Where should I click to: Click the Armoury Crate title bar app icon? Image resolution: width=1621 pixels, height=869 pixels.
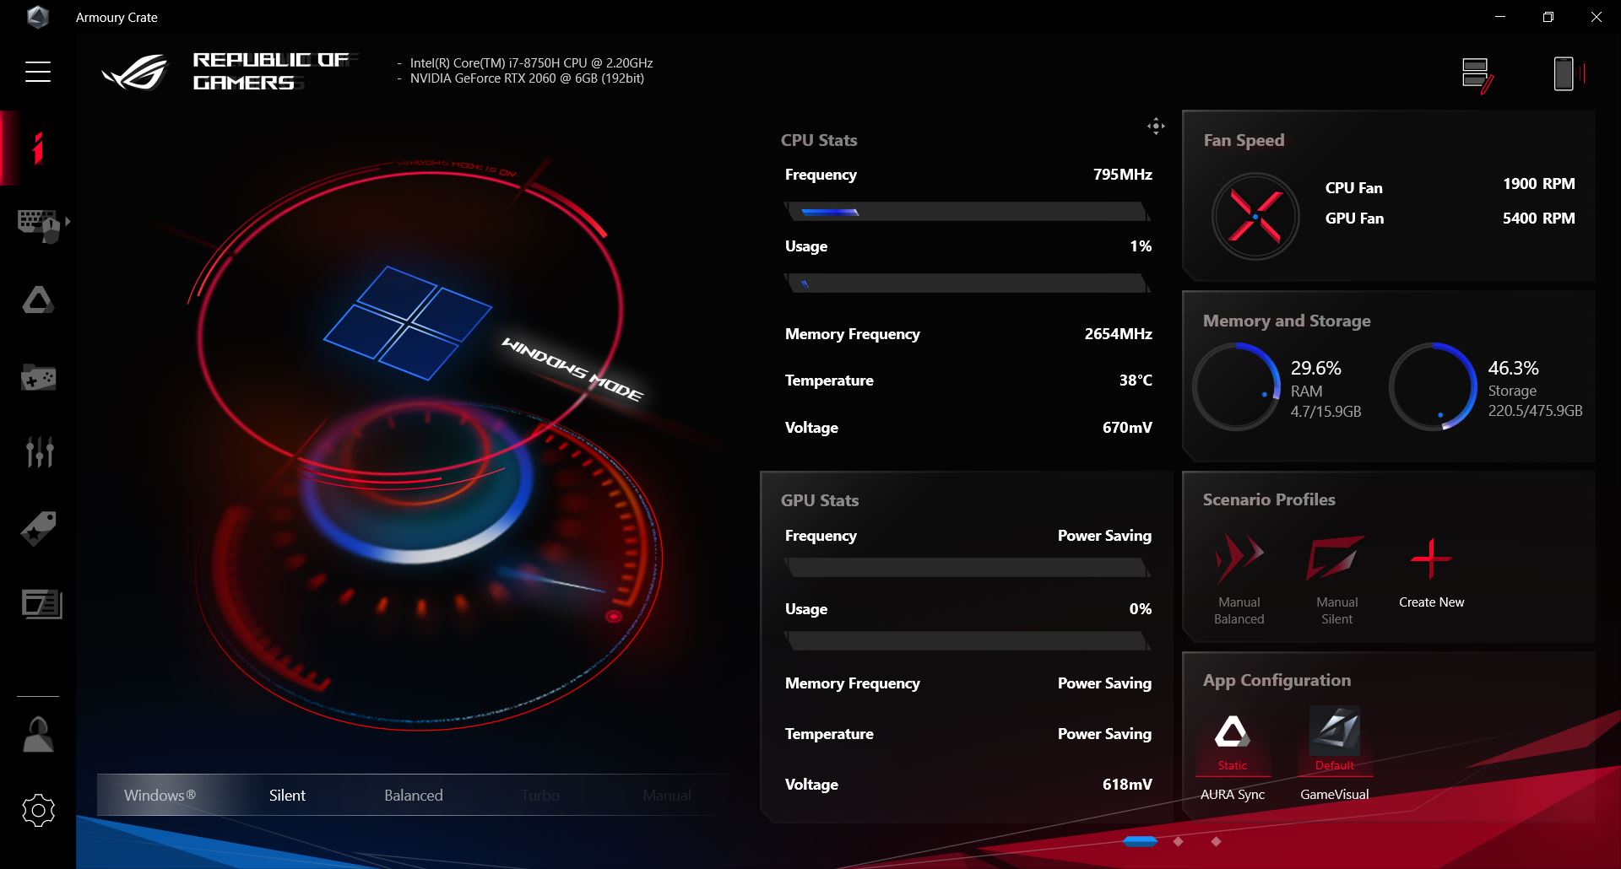coord(38,17)
